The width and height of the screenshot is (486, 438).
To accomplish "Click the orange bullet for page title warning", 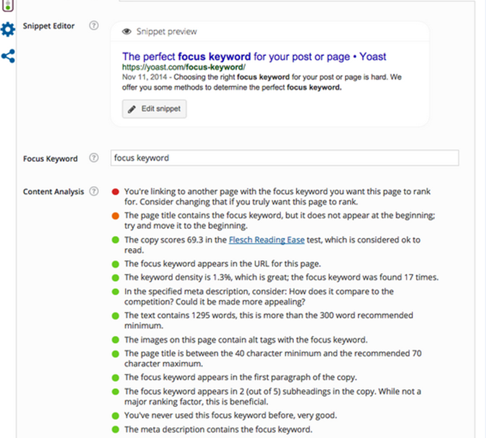I will pyautogui.click(x=115, y=215).
